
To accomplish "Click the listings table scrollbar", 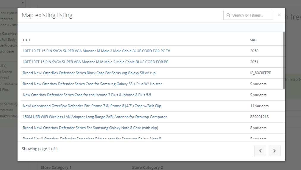I will [284, 61].
